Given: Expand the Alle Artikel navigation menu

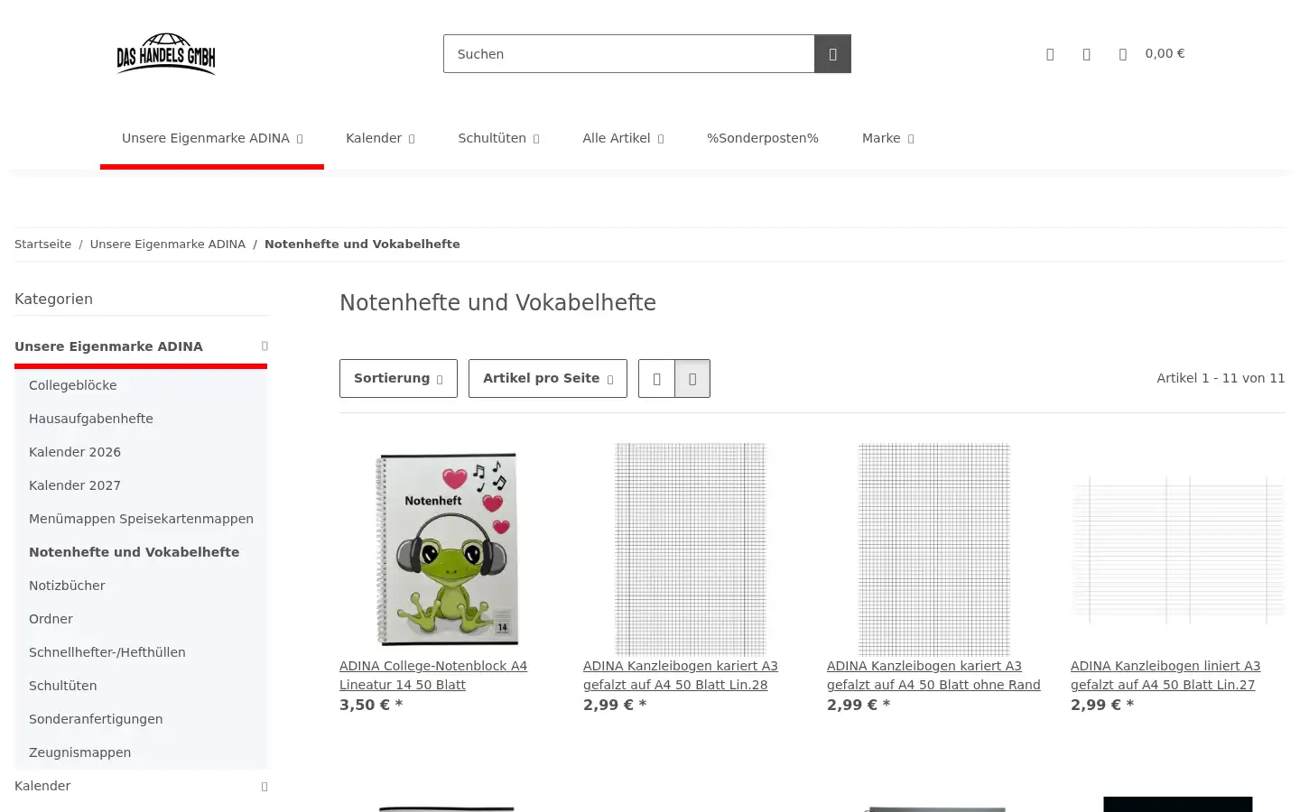Looking at the screenshot, I should coord(623,138).
